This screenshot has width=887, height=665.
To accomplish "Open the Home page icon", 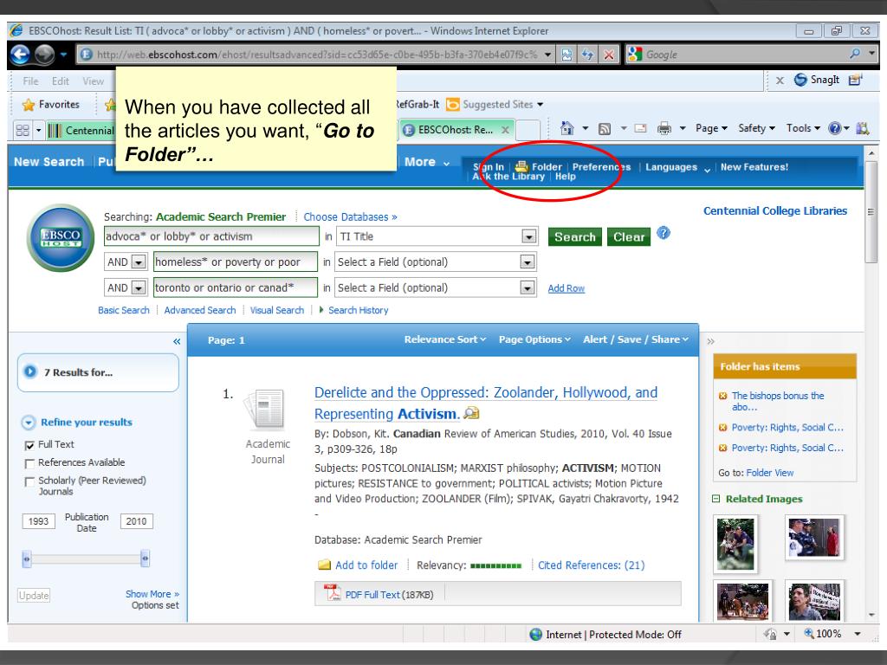I will 567,128.
